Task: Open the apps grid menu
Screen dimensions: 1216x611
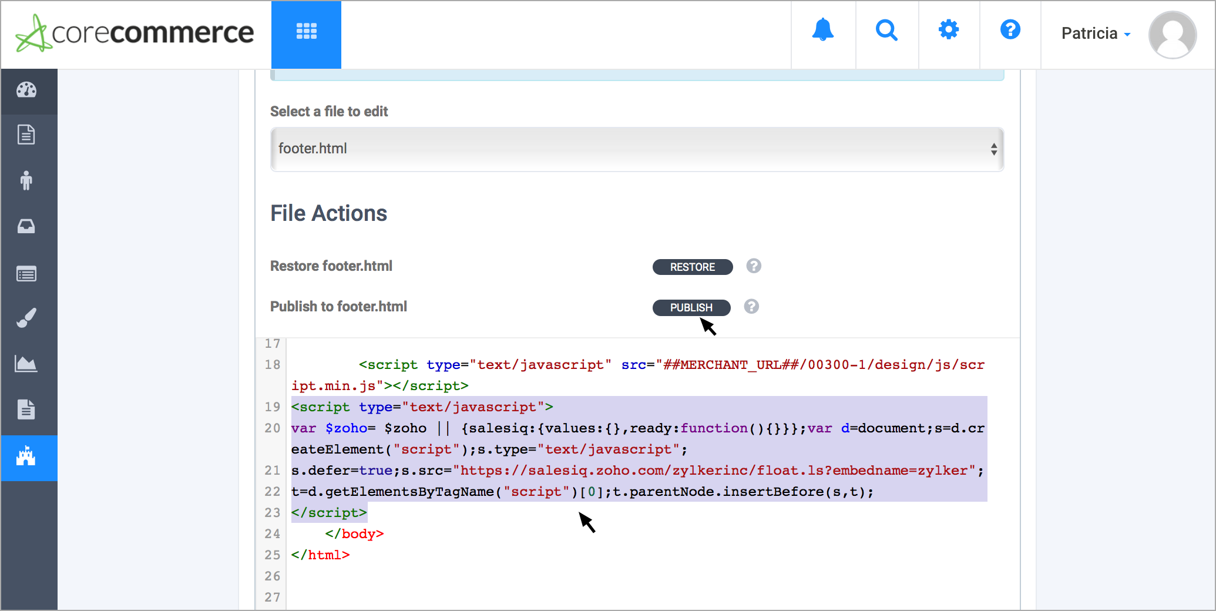Action: click(x=306, y=34)
